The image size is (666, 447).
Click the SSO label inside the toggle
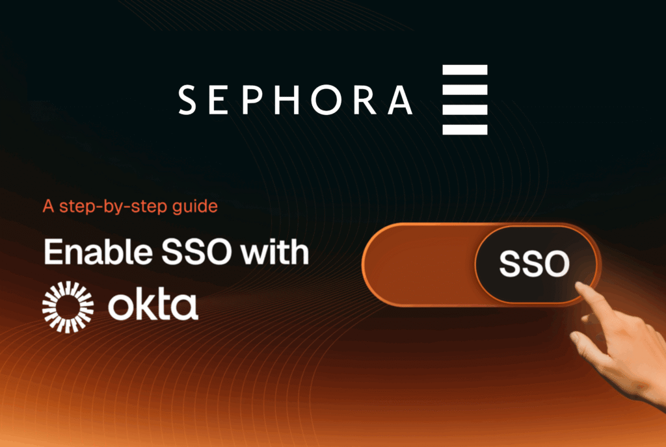pyautogui.click(x=535, y=264)
